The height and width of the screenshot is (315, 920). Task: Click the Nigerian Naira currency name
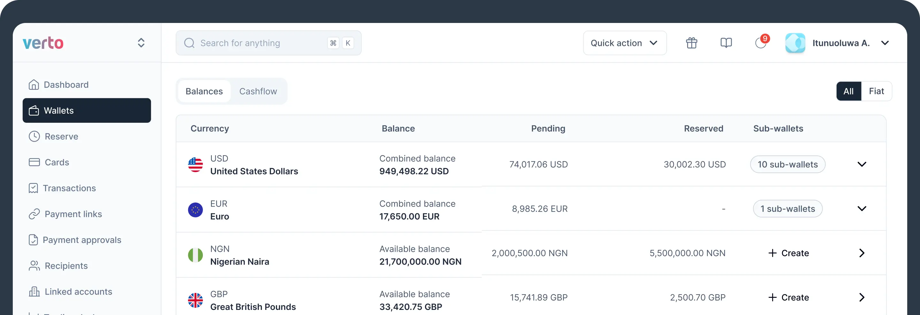(x=240, y=262)
